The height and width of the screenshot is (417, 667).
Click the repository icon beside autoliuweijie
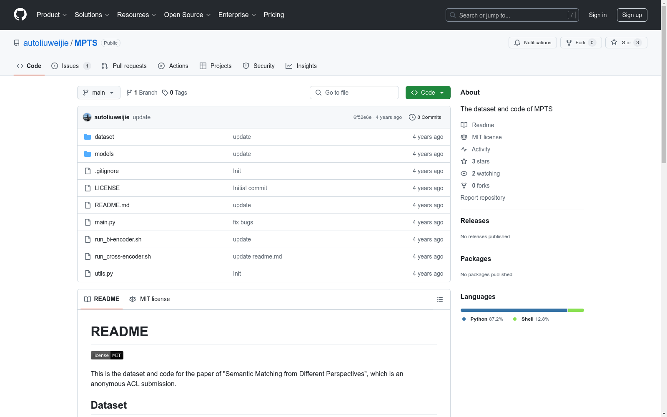tap(17, 43)
